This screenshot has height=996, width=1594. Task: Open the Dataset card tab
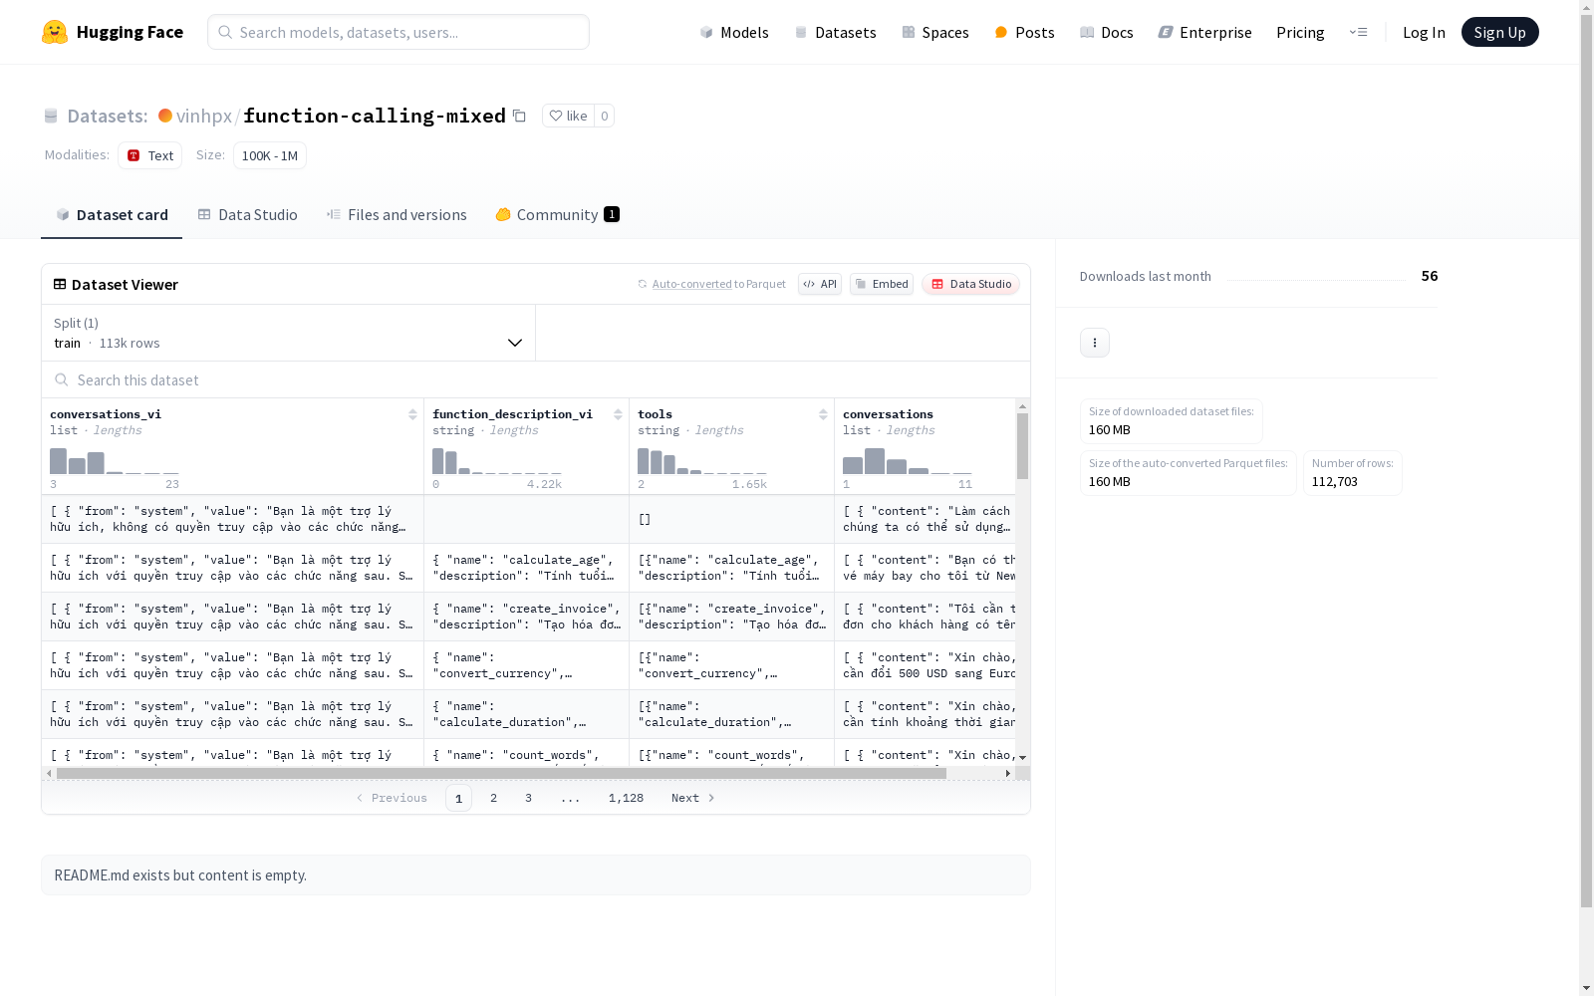(112, 215)
